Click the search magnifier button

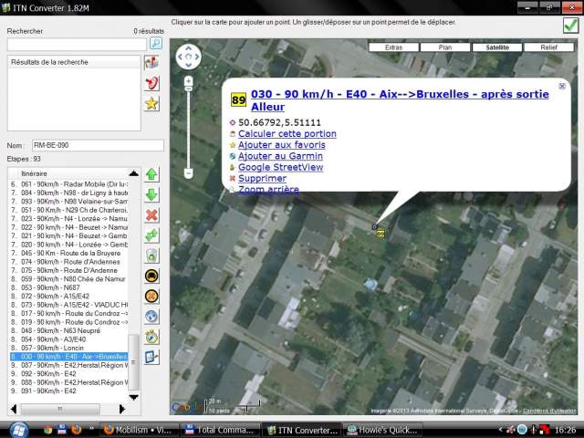[x=155, y=43]
